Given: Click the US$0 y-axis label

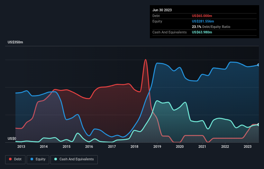Looking at the screenshot, I should [x=12, y=138].
